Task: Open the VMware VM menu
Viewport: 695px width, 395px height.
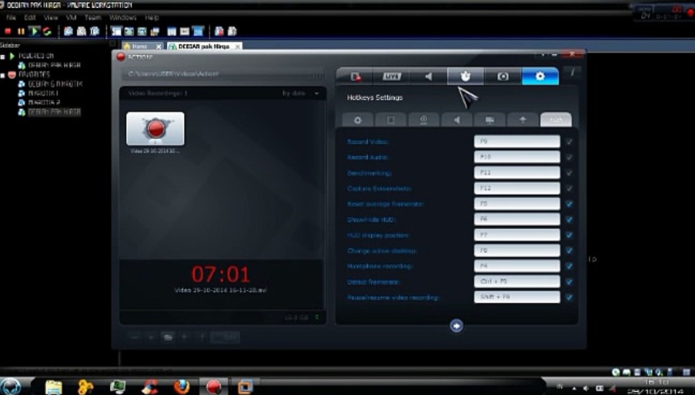Action: 71,18
